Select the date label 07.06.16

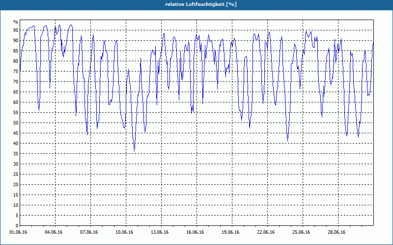89,232
